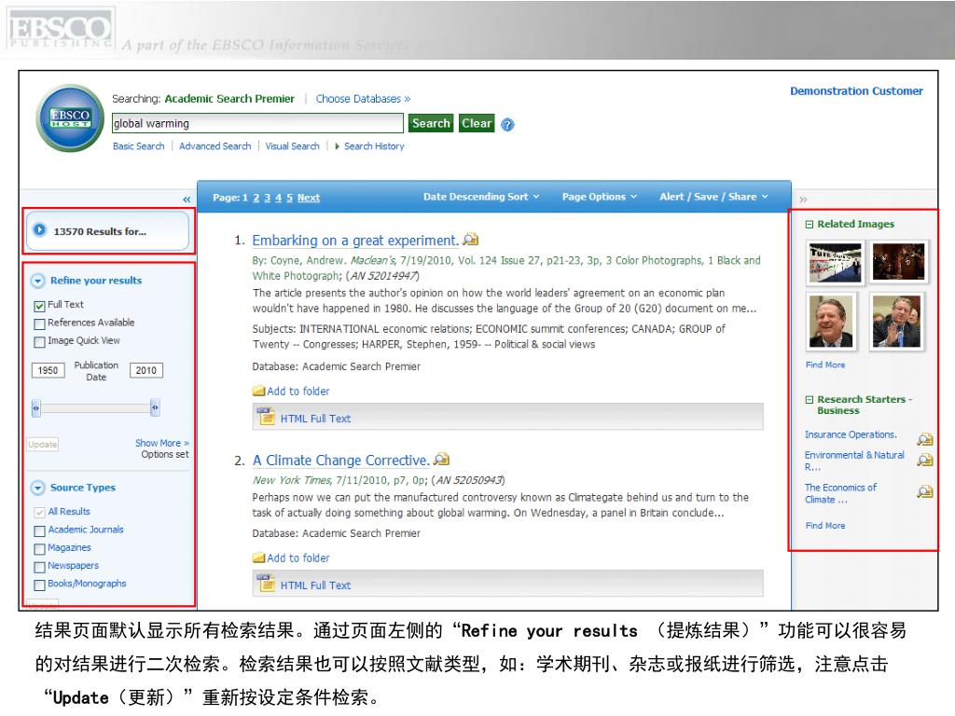Go to results page 3
This screenshot has width=955, height=716.
pyautogui.click(x=268, y=198)
